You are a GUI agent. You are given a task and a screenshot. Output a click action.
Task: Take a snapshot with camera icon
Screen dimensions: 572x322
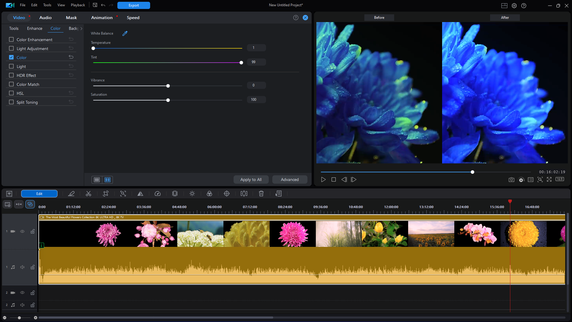(x=512, y=179)
